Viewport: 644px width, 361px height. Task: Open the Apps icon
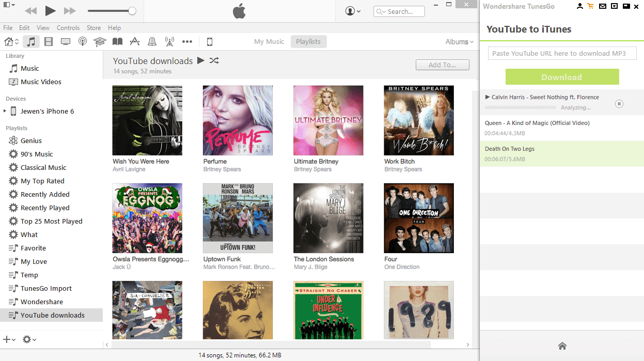(135, 42)
